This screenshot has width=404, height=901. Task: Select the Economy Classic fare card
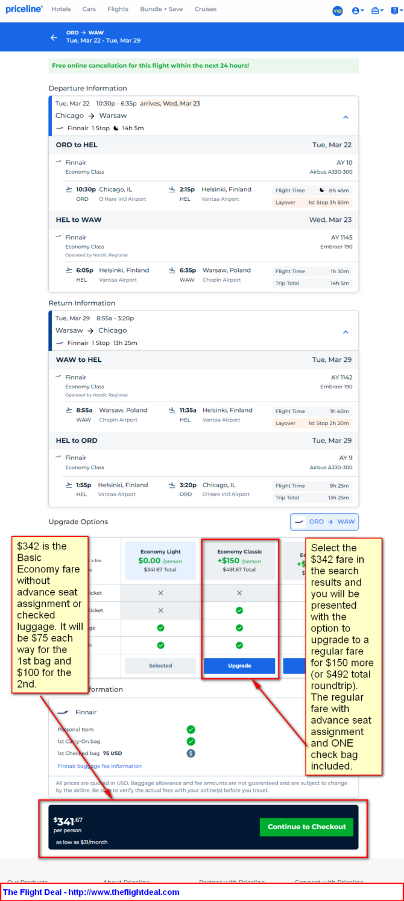(239, 561)
